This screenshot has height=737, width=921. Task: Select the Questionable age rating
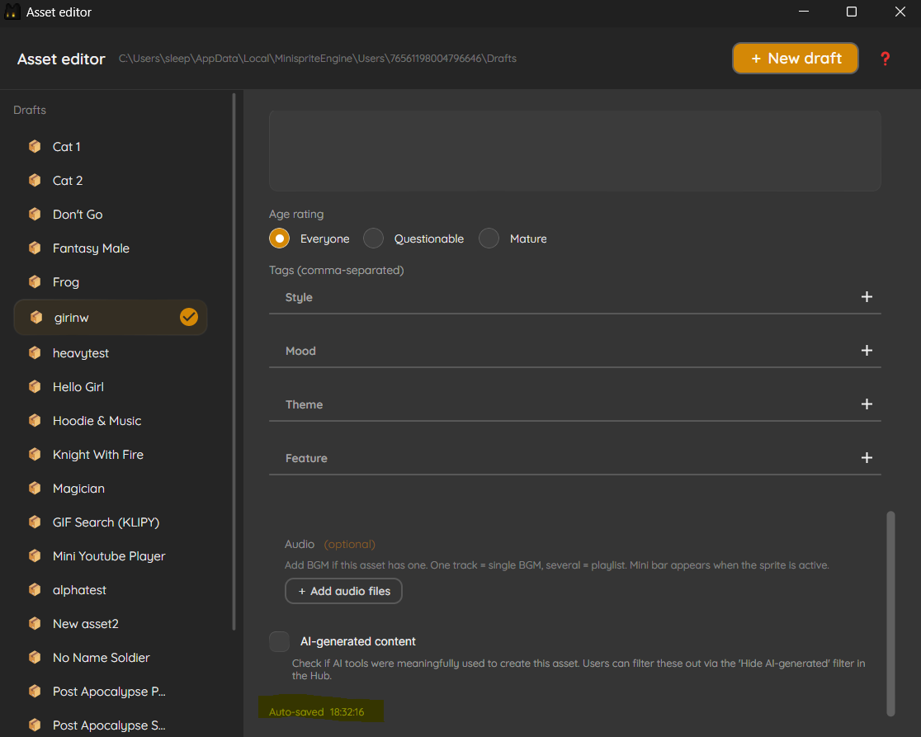click(x=374, y=239)
